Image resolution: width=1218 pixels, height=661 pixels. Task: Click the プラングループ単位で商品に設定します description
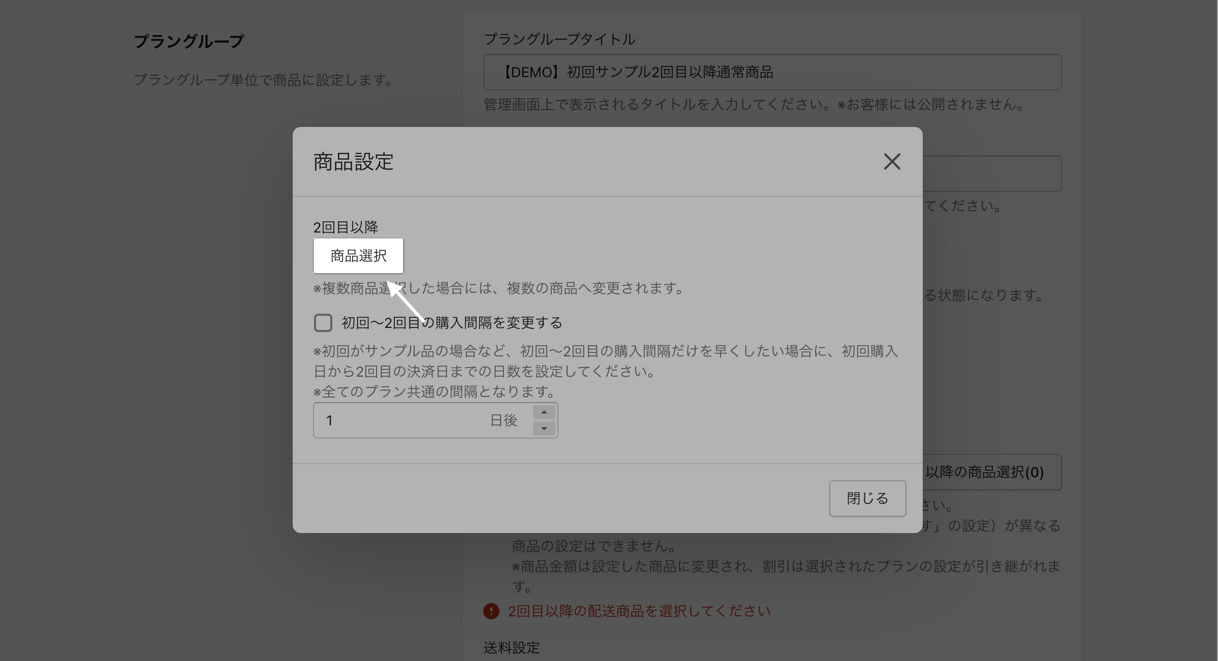pos(263,80)
